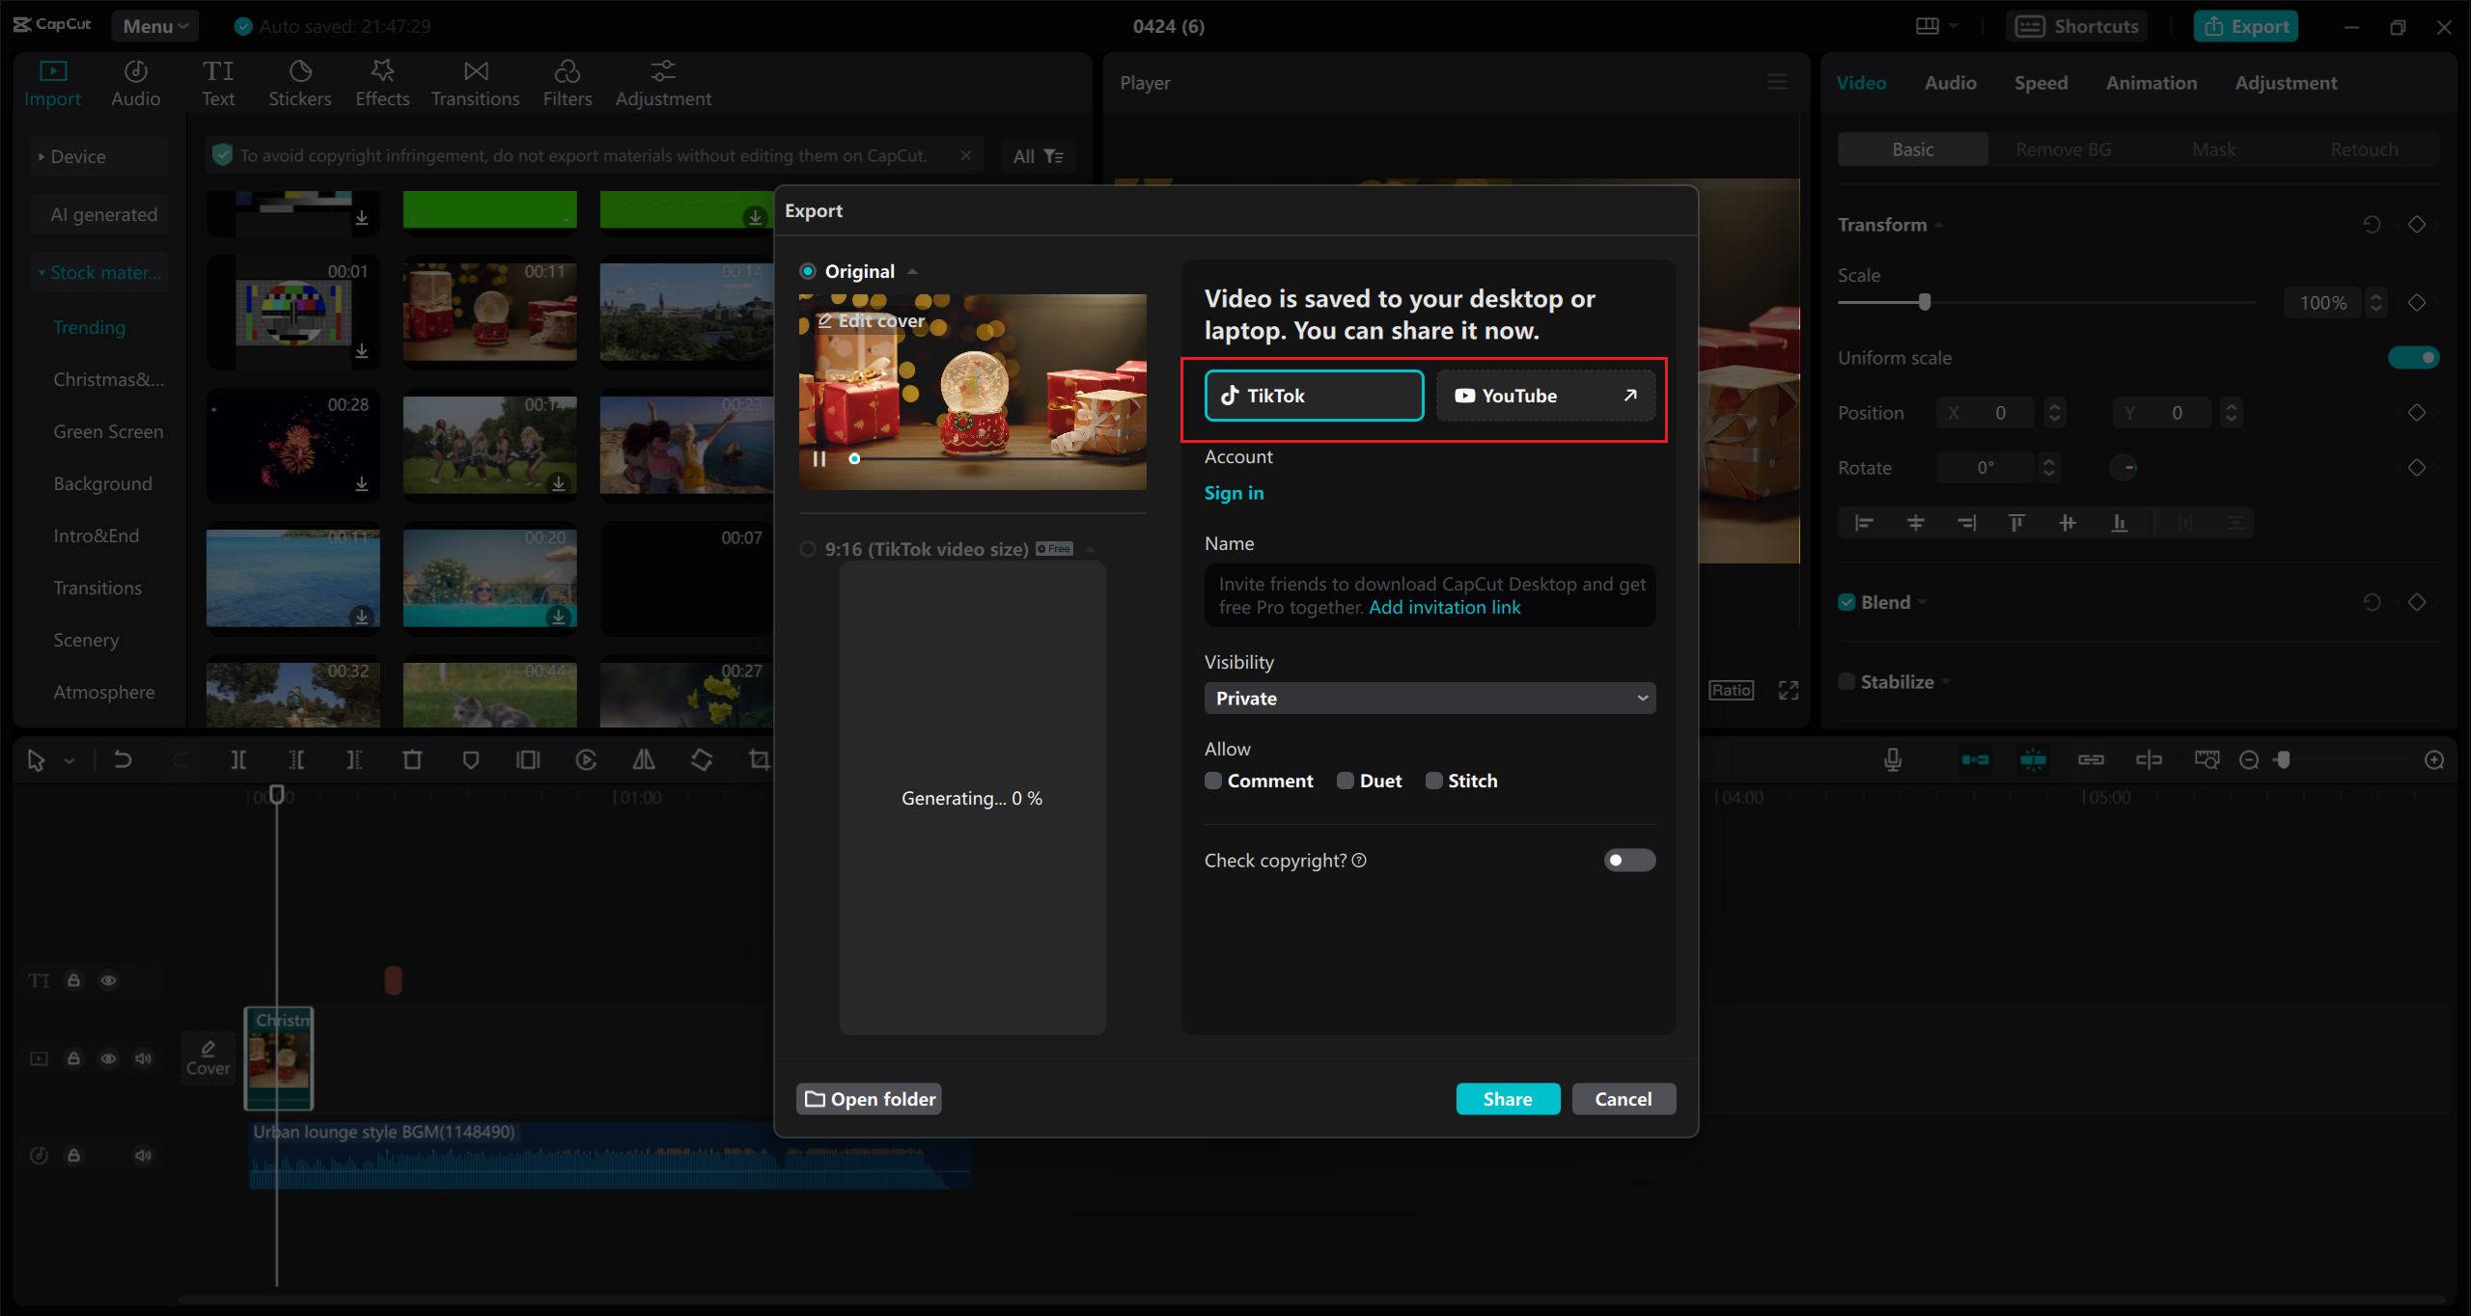
Task: Click the zoom-out minus icon on timeline
Action: (2249, 760)
